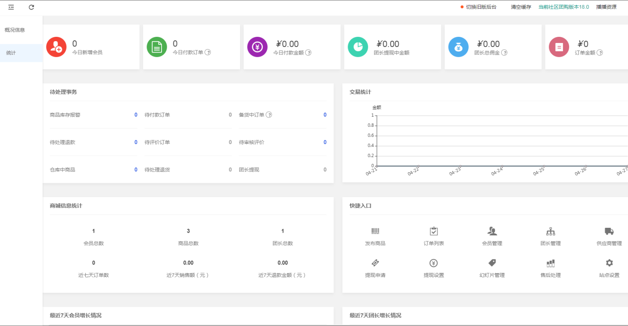This screenshot has height=326, width=628.
Task: Open the 备货中订单 count
Action: (x=325, y=115)
